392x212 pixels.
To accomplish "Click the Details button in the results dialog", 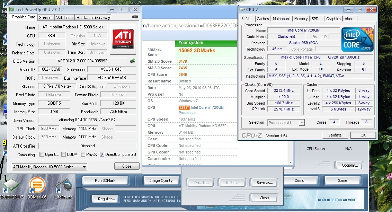I will coord(201,183).
